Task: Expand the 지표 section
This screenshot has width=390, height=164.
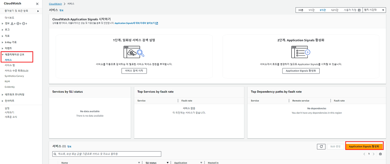Action: click(3, 36)
